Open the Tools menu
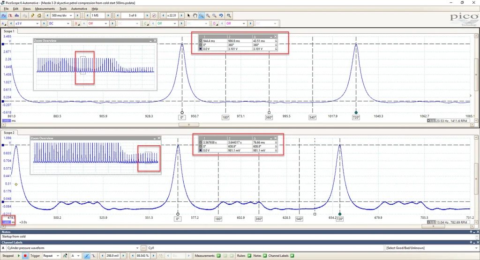480x260 pixels. pyautogui.click(x=63, y=9)
